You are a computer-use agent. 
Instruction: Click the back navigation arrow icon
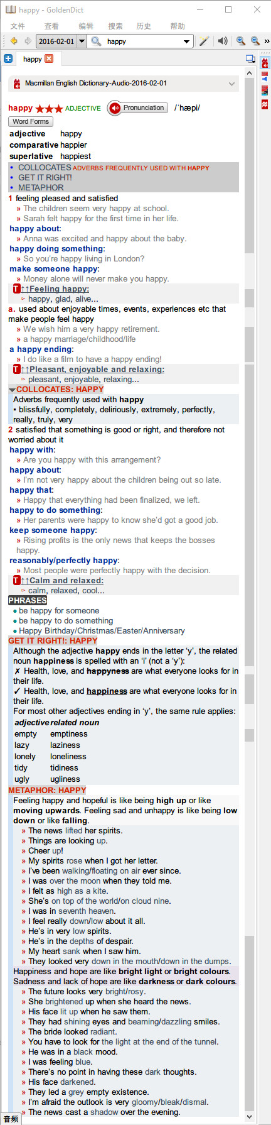click(14, 41)
